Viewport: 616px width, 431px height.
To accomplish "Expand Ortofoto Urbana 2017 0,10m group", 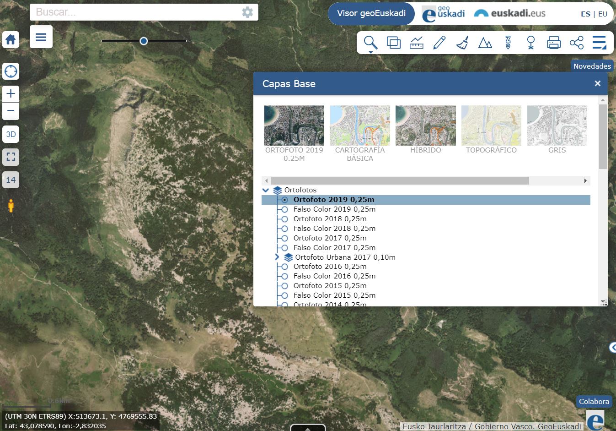I will point(277,257).
